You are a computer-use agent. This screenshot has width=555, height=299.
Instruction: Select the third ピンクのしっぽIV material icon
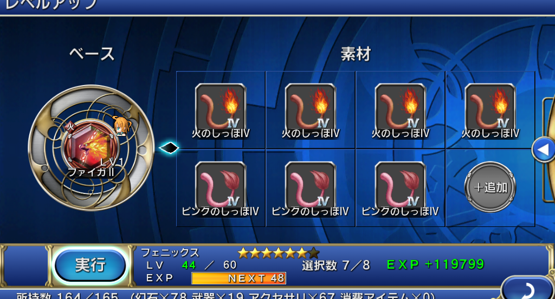(401, 186)
